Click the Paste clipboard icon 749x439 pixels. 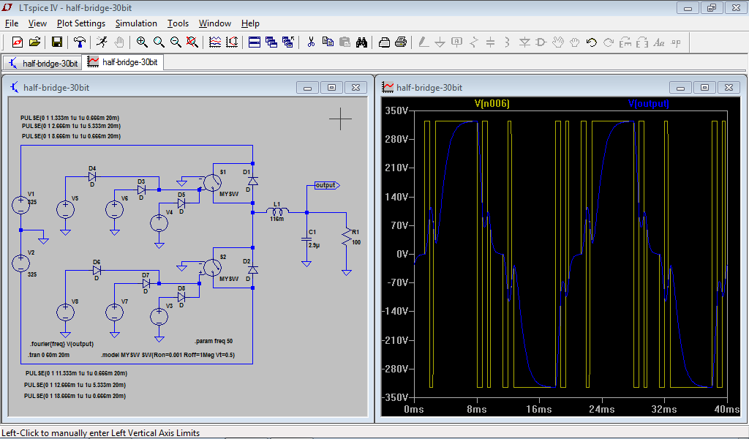point(345,42)
